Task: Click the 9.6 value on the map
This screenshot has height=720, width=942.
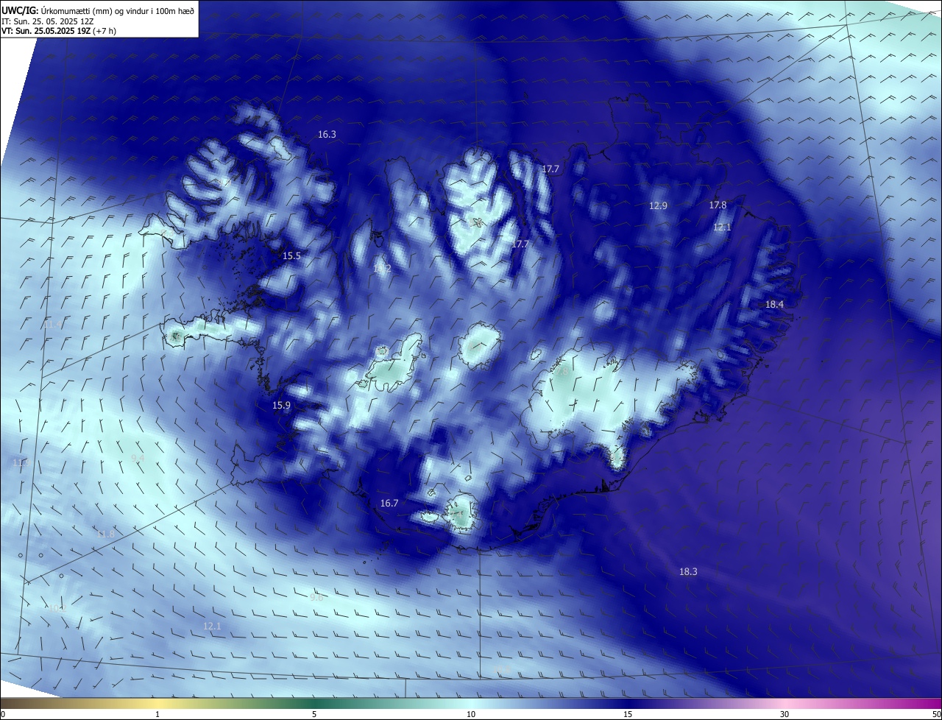Action: 316,598
